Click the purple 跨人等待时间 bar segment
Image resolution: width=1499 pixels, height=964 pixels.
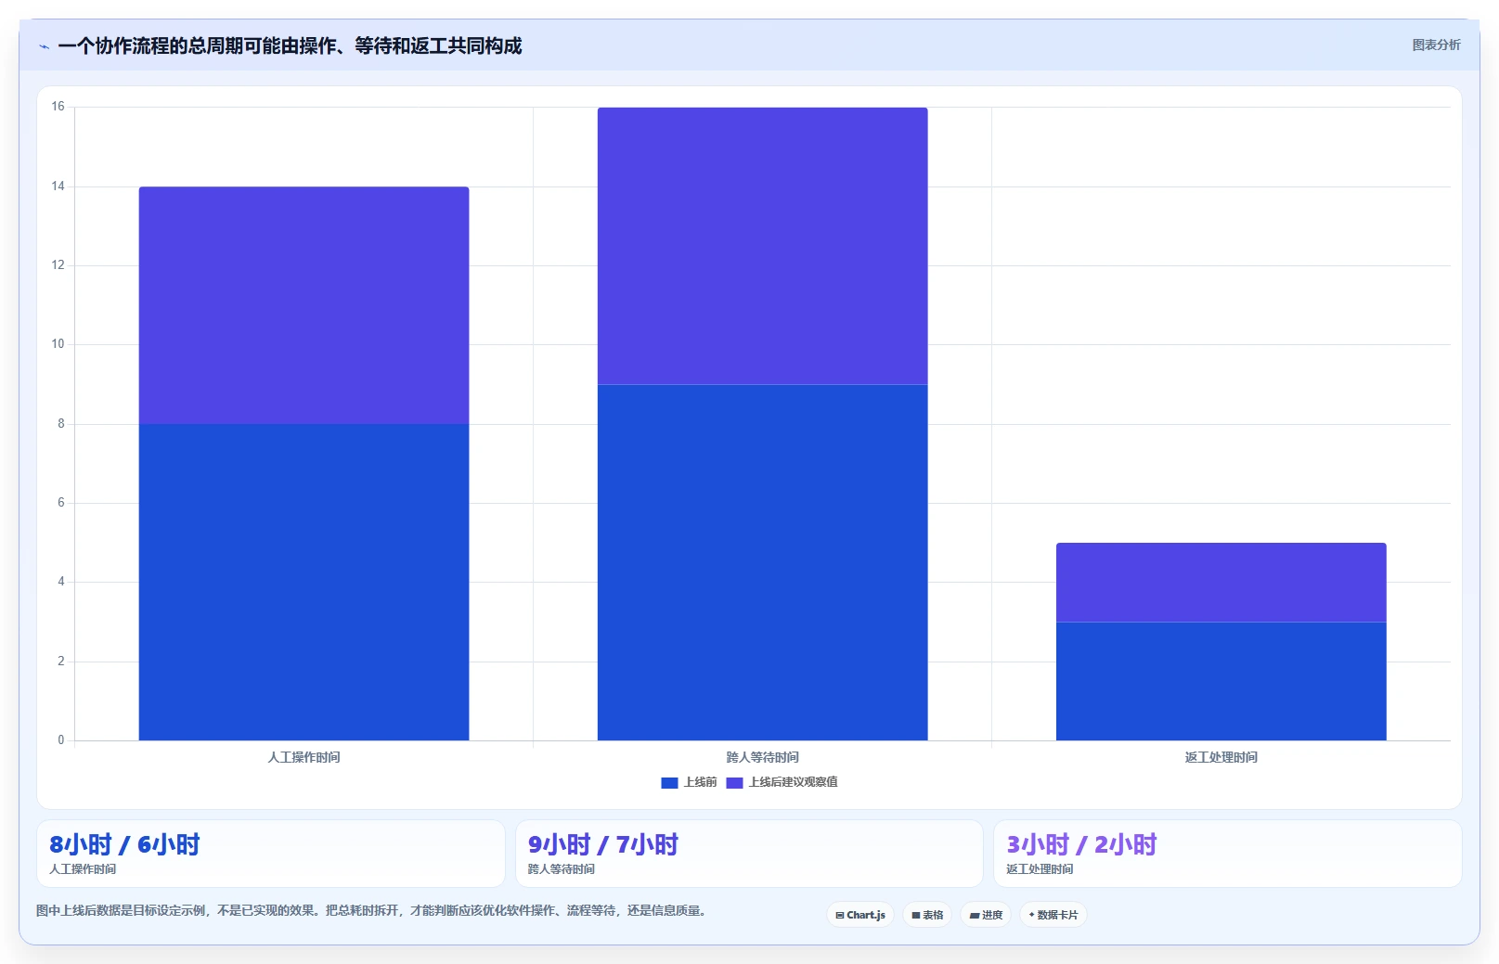(762, 246)
